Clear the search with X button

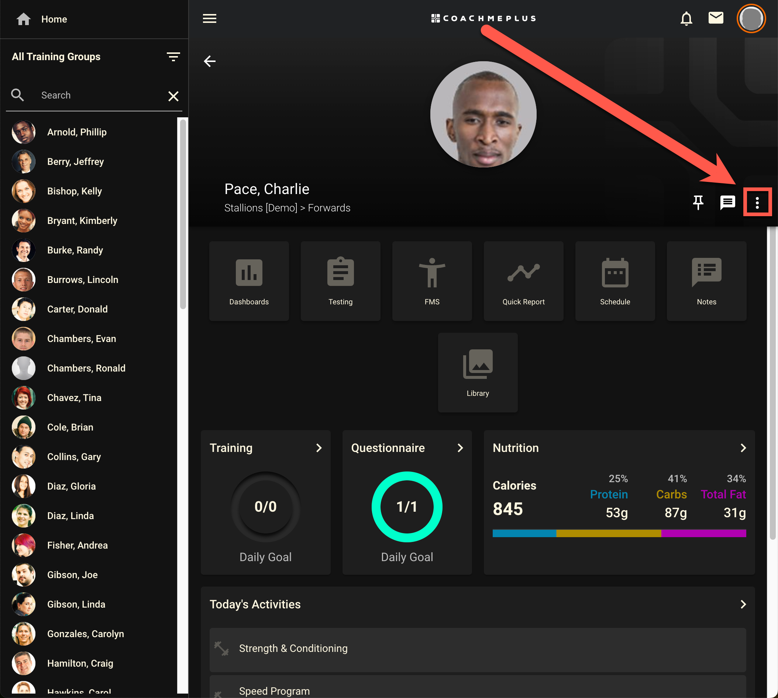[x=173, y=96]
